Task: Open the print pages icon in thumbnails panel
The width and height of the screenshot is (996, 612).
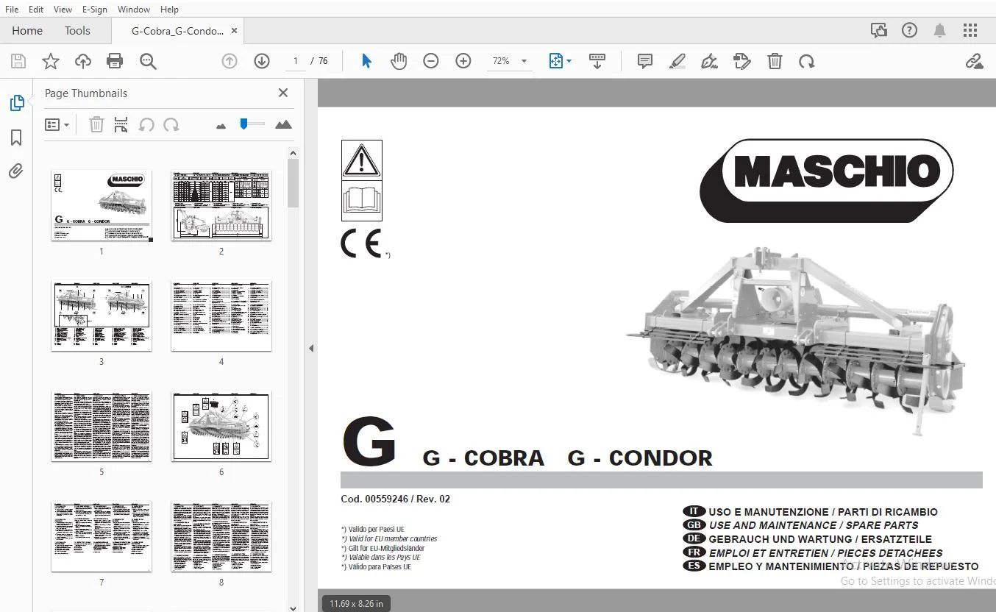Action: pos(121,124)
